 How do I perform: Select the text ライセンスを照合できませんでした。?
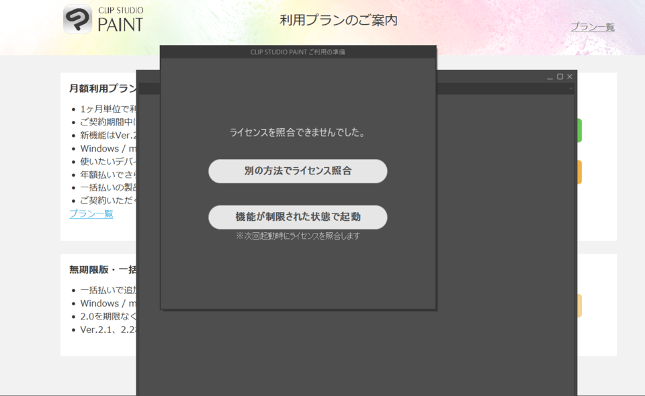[298, 133]
